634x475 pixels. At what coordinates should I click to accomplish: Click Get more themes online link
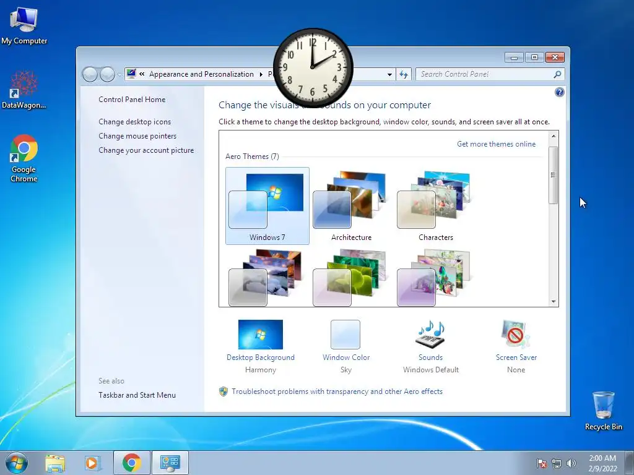496,143
